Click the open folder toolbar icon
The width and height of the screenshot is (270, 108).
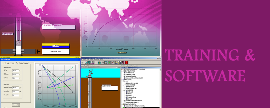(x=83, y=63)
